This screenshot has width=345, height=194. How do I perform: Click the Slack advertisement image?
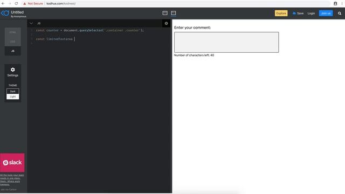pyautogui.click(x=12, y=163)
